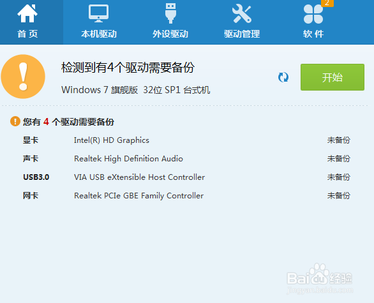Click 未备份 status for Realtek Audio
Image resolution: width=374 pixels, height=303 pixels.
(x=339, y=159)
